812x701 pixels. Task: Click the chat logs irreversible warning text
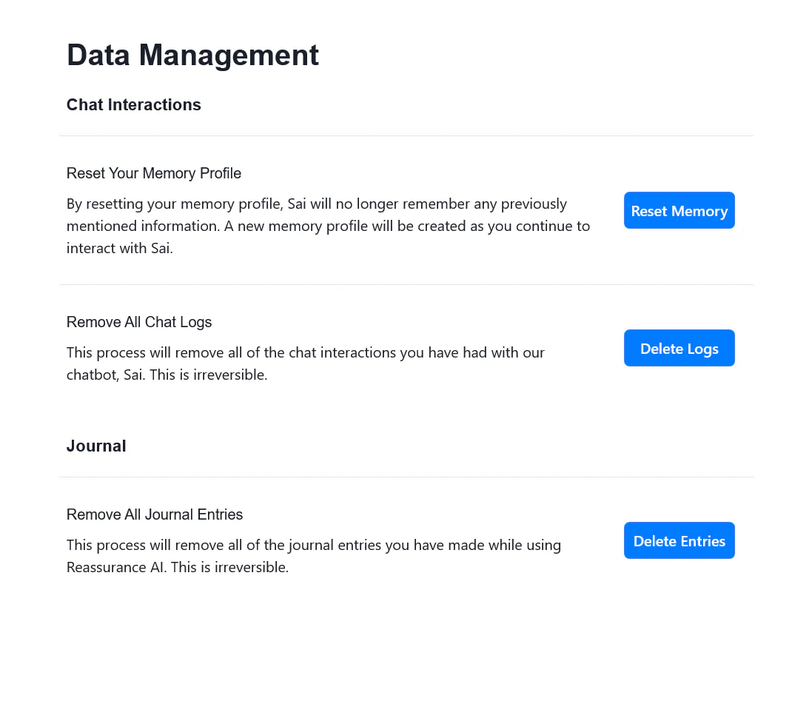pos(305,363)
